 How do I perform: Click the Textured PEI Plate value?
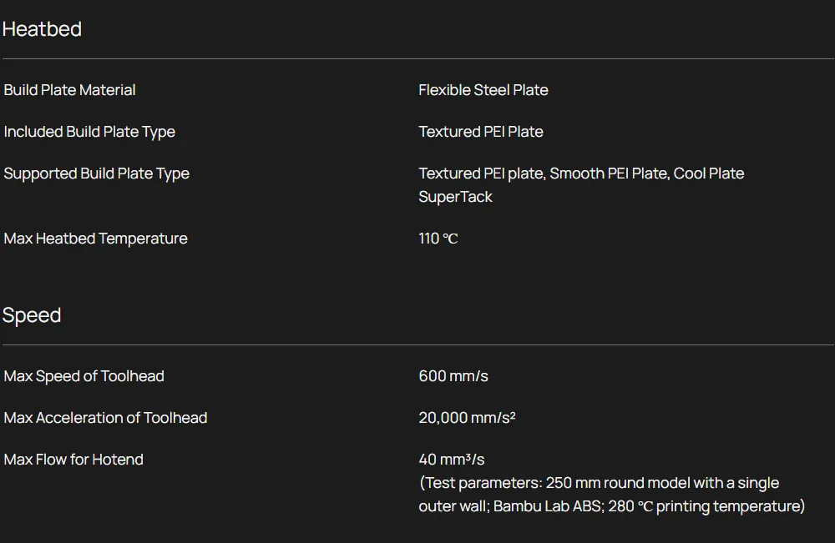481,132
